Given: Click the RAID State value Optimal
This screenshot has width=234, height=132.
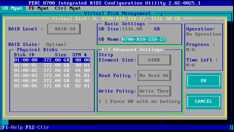Looking at the screenshot, I should coord(56,44).
